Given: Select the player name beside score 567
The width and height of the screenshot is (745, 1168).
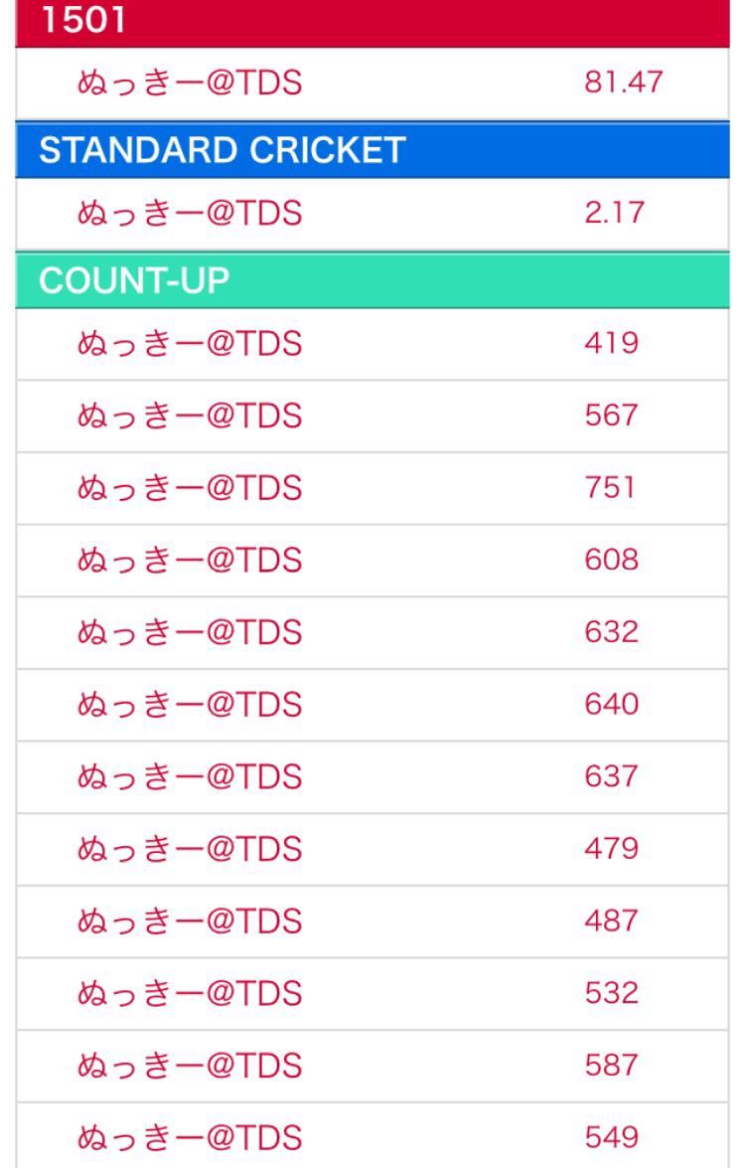Looking at the screenshot, I should click(x=189, y=417).
